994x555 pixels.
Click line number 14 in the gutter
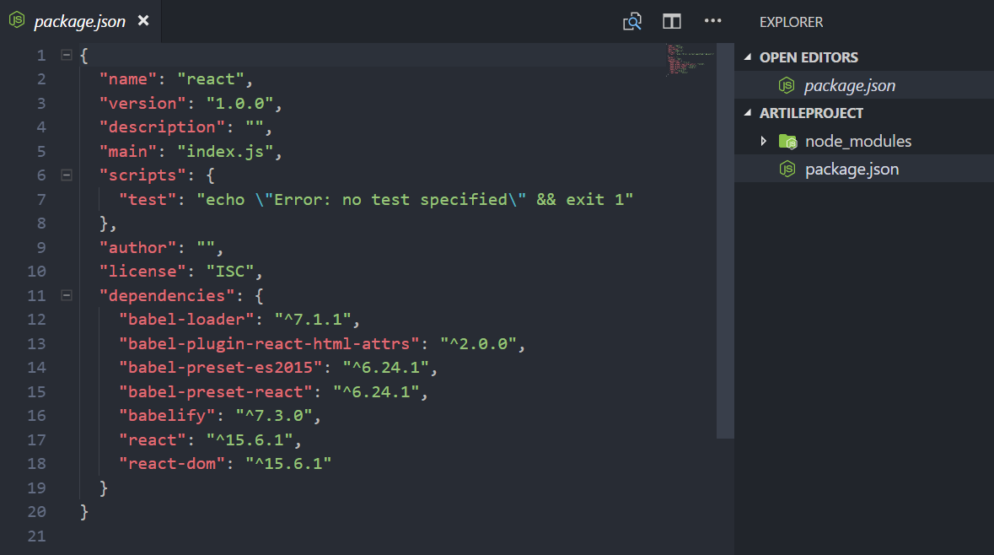[x=36, y=367]
